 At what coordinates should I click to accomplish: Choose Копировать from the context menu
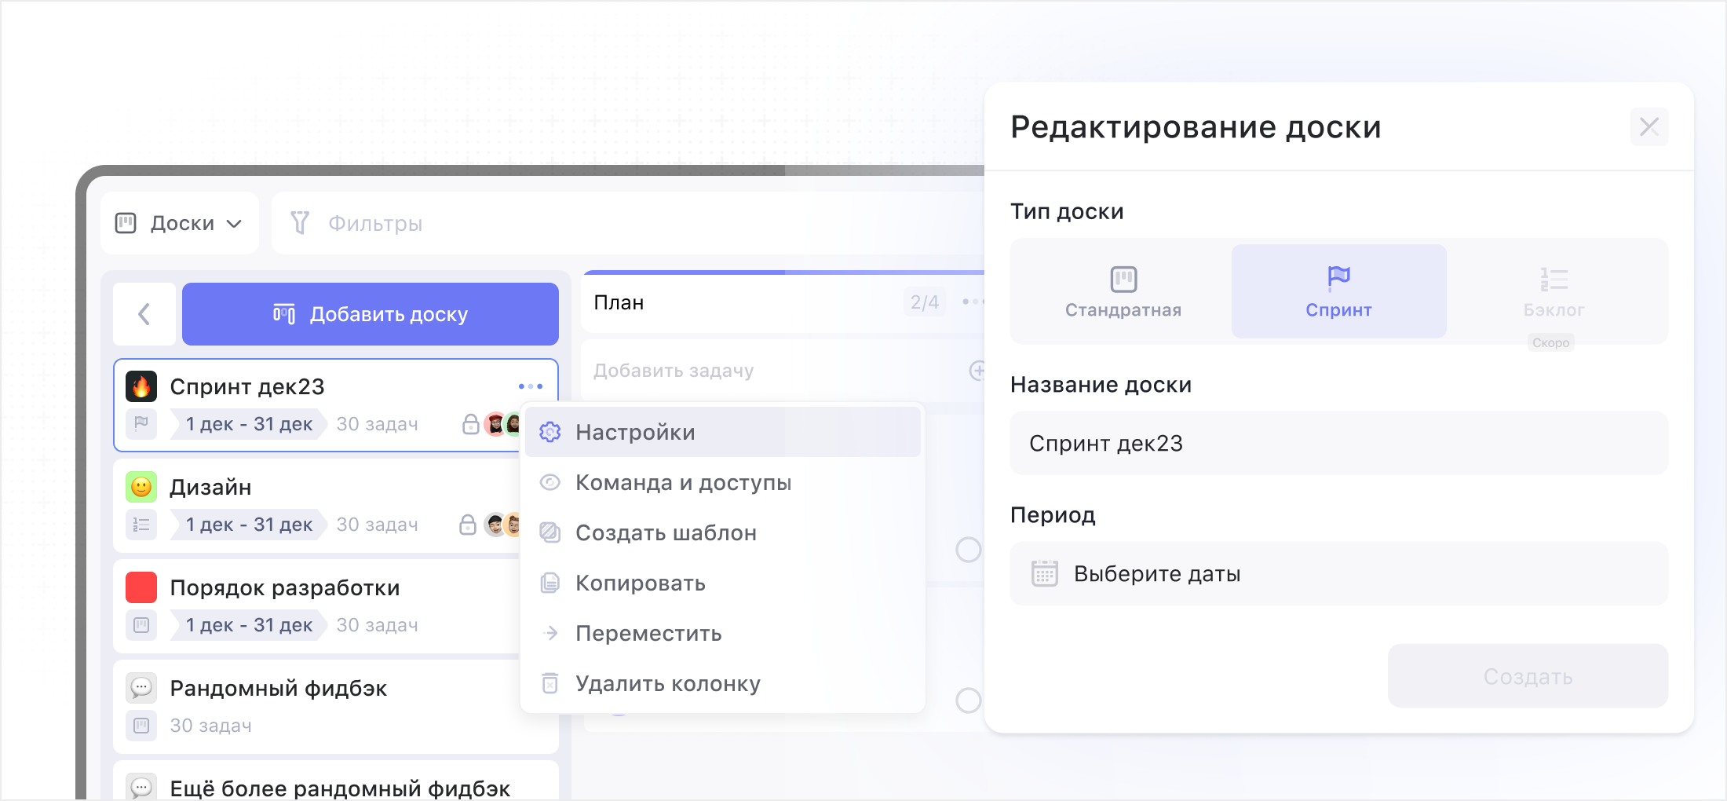pos(641,583)
